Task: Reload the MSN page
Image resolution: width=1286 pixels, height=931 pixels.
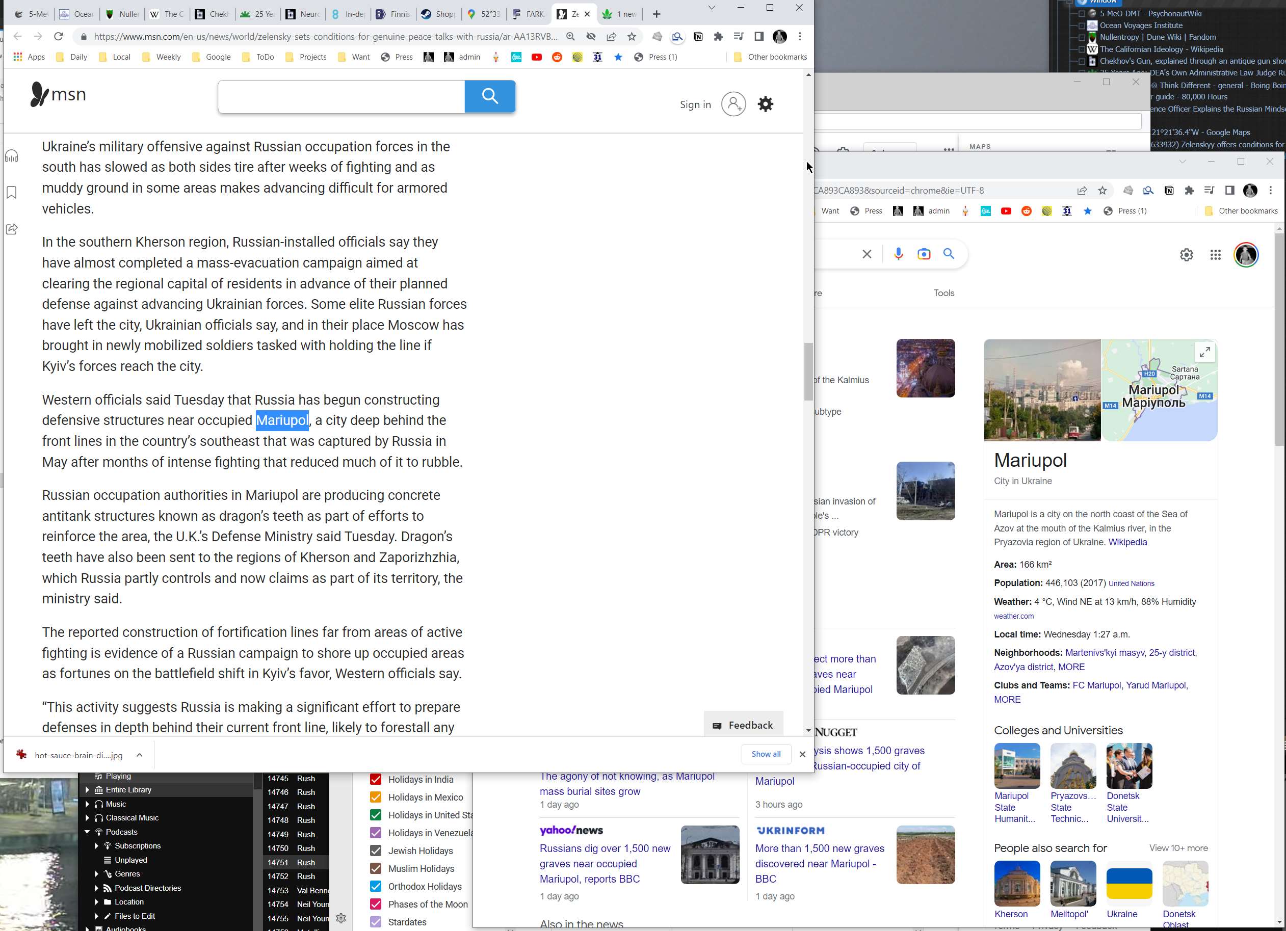Action: 59,37
